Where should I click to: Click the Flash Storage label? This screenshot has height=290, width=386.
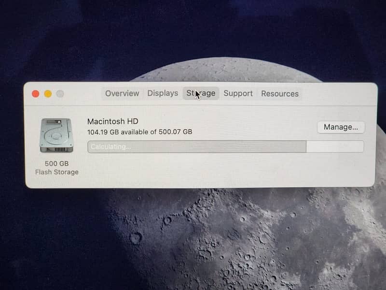click(x=57, y=172)
